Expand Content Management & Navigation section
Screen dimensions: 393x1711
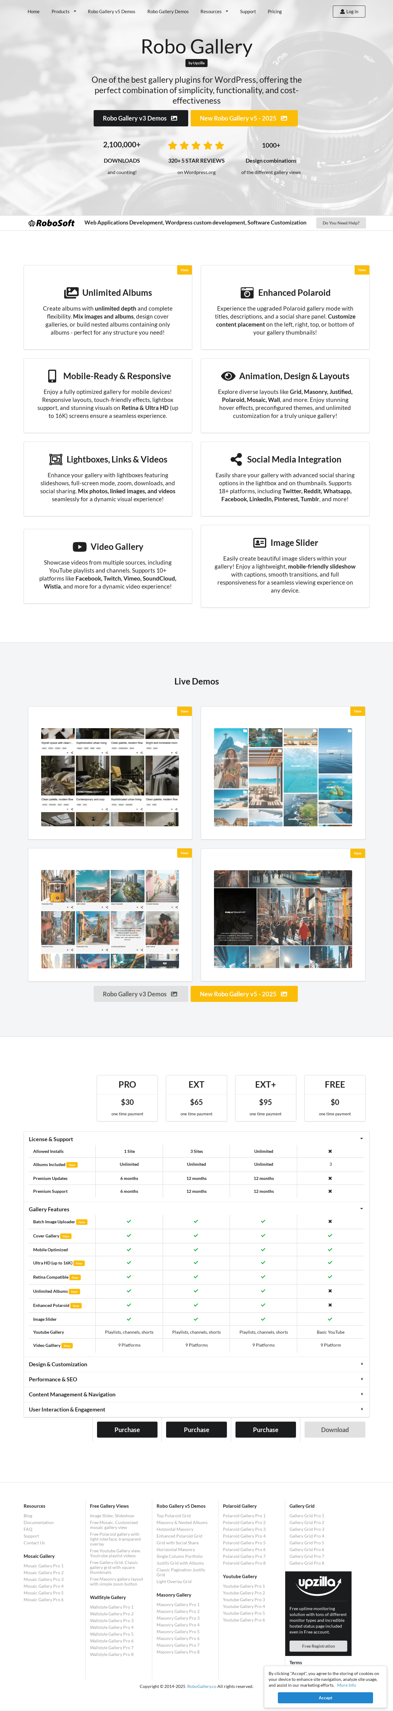(197, 1394)
